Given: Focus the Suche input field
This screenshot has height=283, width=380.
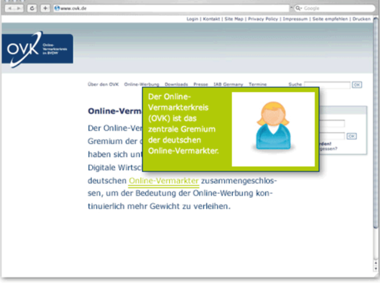Looking at the screenshot, I should point(327,85).
